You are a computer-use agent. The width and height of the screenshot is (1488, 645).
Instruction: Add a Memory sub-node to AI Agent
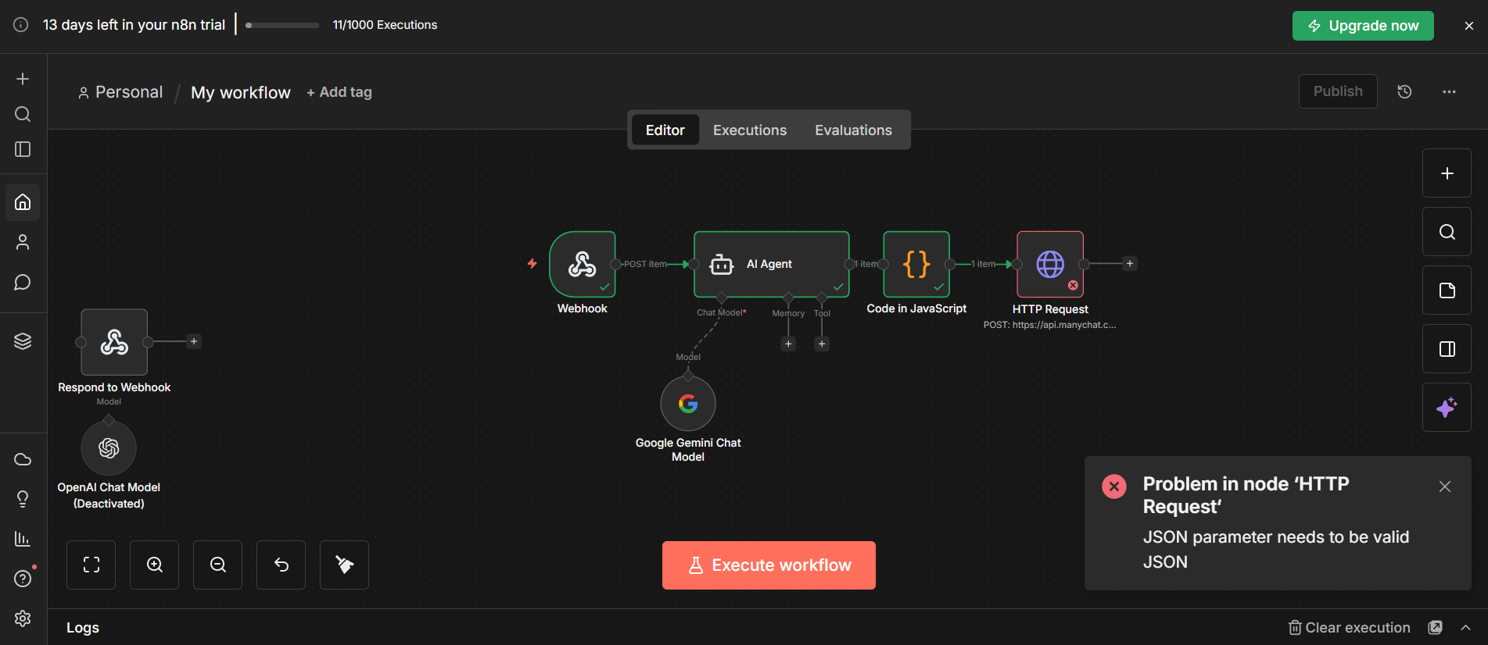point(788,344)
